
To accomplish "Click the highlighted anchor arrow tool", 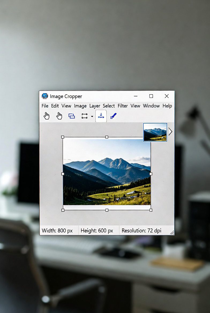I will click(x=101, y=116).
